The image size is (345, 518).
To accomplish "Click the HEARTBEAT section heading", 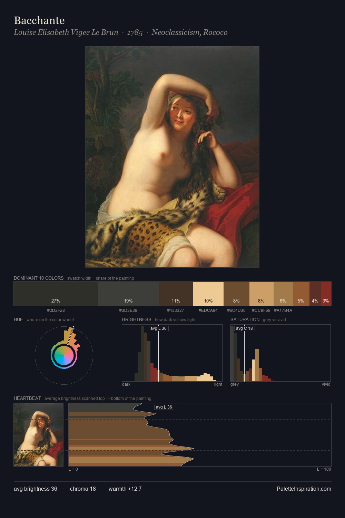I will click(x=27, y=398).
